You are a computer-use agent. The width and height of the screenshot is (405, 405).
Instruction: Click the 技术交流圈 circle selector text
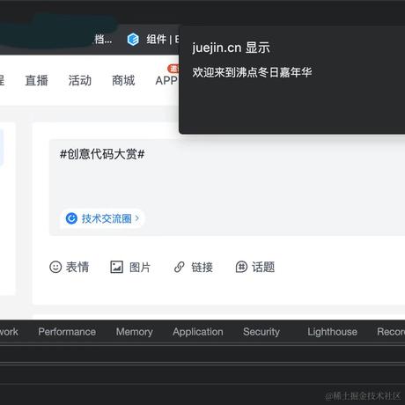coord(107,218)
